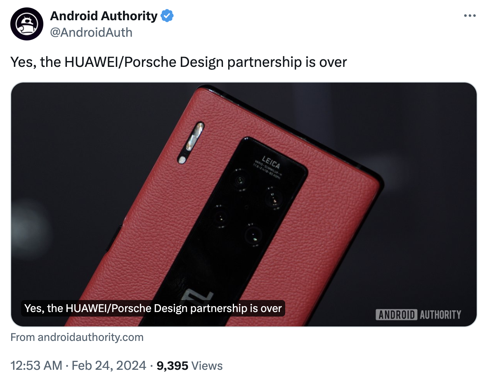Click the LEICA branding on the camera
487x383 pixels.
[x=271, y=162]
